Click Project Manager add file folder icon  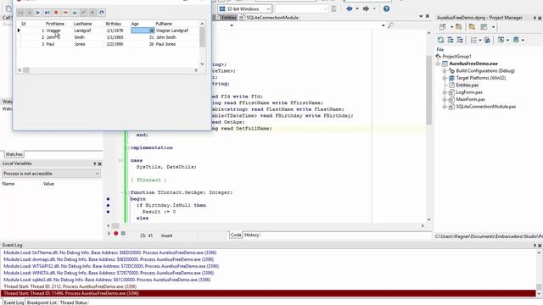[x=458, y=26]
